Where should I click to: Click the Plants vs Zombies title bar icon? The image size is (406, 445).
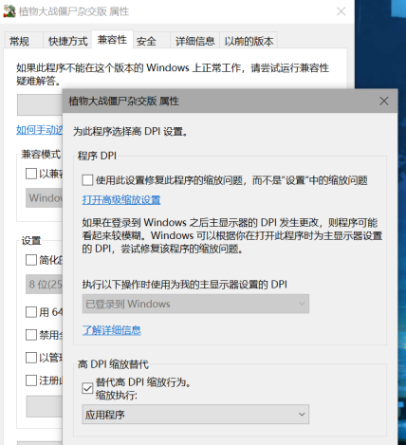coord(9,11)
